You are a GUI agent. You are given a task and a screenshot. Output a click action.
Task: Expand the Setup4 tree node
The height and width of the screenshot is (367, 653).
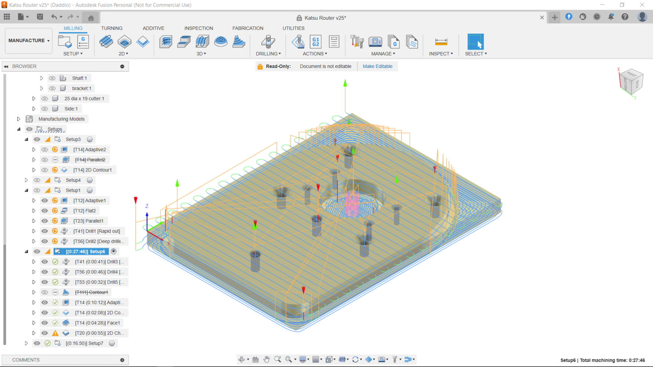(26, 180)
